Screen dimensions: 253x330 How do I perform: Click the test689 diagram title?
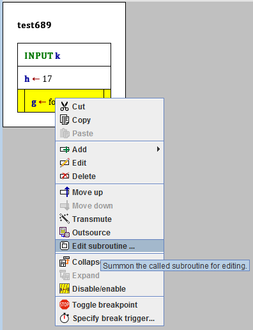34,25
